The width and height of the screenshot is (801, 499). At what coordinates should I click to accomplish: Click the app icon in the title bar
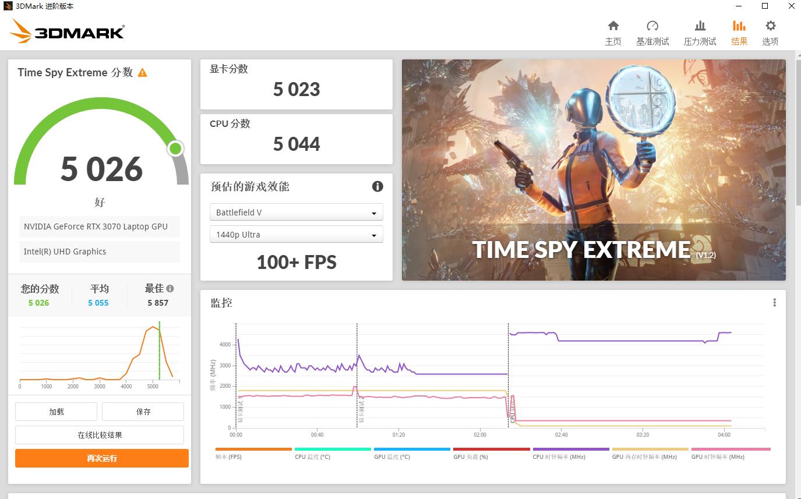(x=8, y=6)
